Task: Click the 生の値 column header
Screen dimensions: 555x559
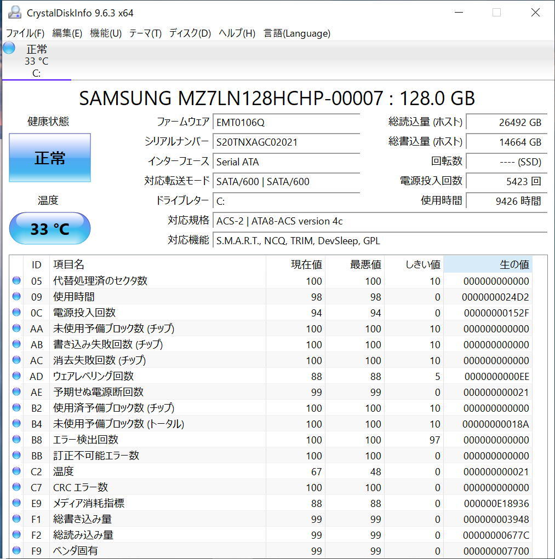Action: tap(488, 264)
